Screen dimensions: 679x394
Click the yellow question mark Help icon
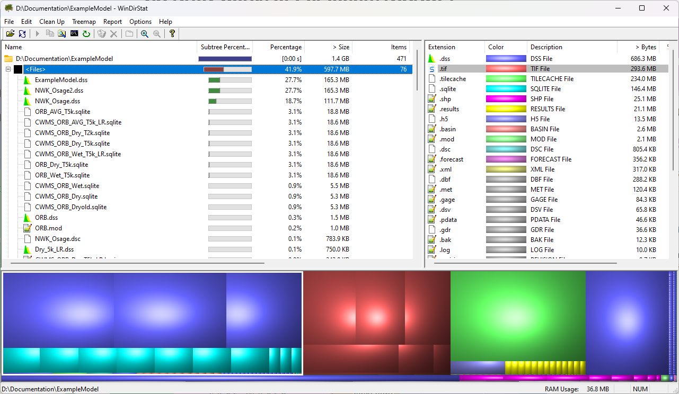click(x=172, y=34)
